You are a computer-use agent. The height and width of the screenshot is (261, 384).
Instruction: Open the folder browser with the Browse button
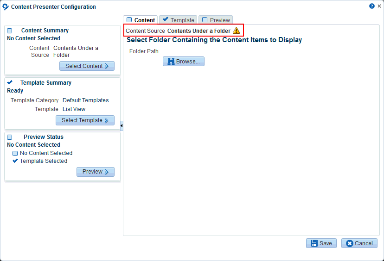click(184, 62)
